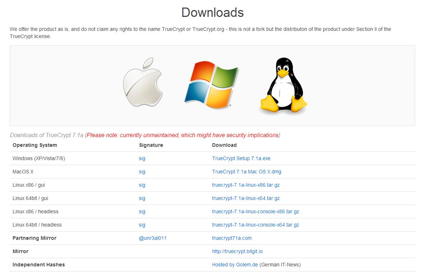
Task: Open sig link for MacOS X
Action: [142, 172]
